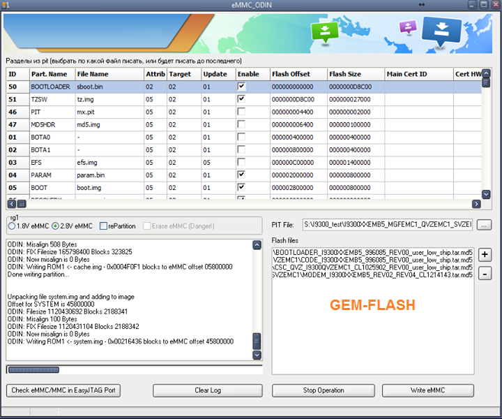Image resolution: width=502 pixels, height=419 pixels.
Task: Select BOOTLOADER tar.md5 in Flash files
Action: point(372,253)
